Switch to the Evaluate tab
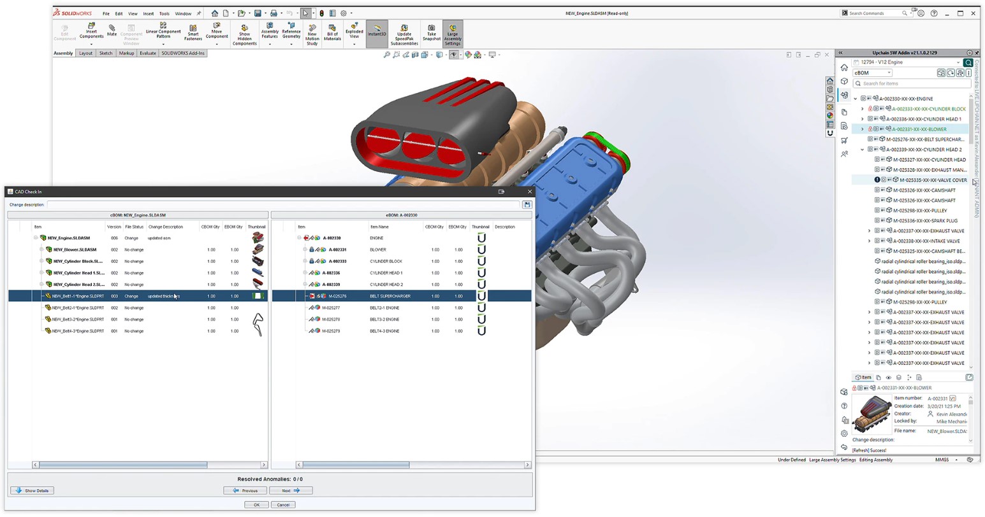 (x=147, y=53)
